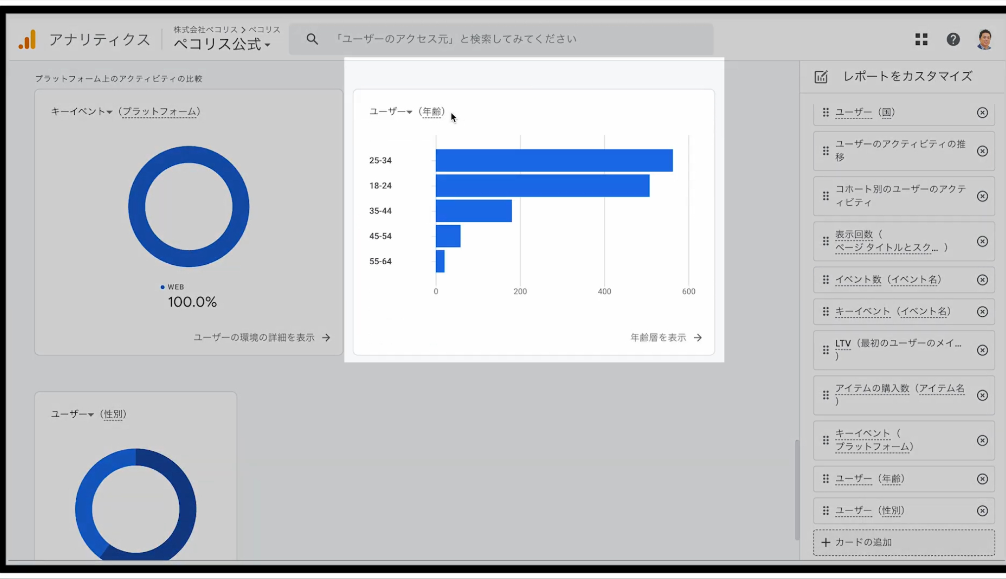Open ユーザーの環境の詳細を表示 link

[262, 338]
